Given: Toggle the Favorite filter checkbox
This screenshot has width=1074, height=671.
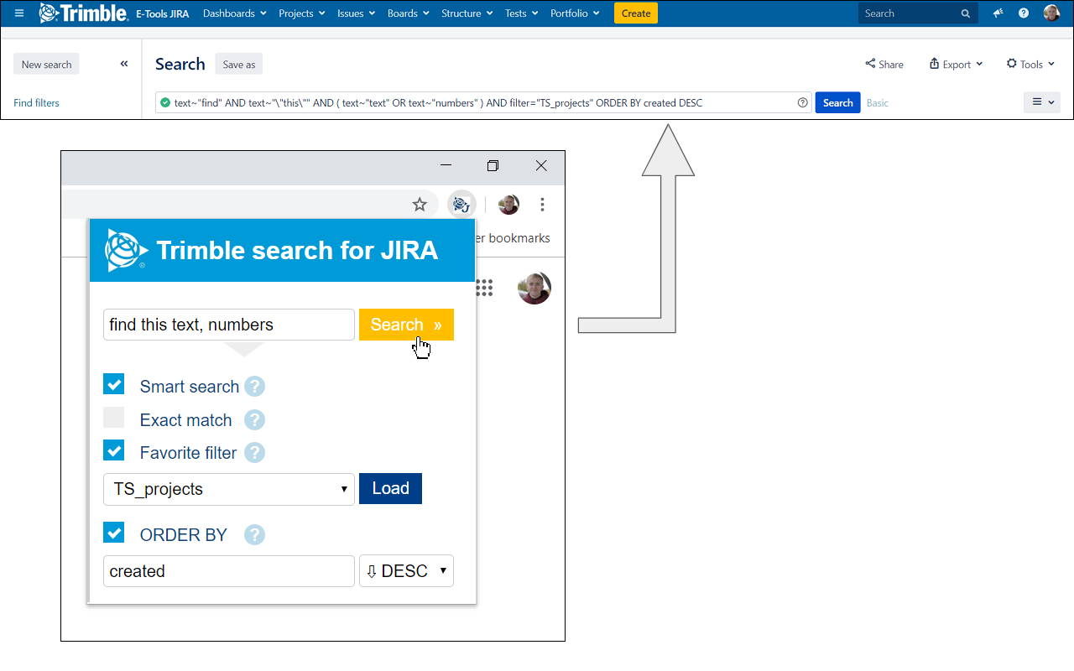Looking at the screenshot, I should tap(114, 450).
